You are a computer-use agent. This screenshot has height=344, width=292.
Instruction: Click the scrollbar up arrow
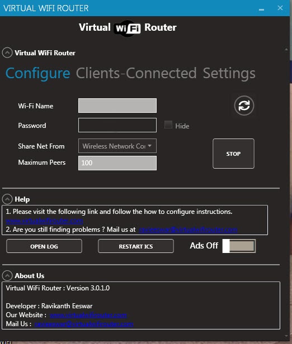click(286, 49)
